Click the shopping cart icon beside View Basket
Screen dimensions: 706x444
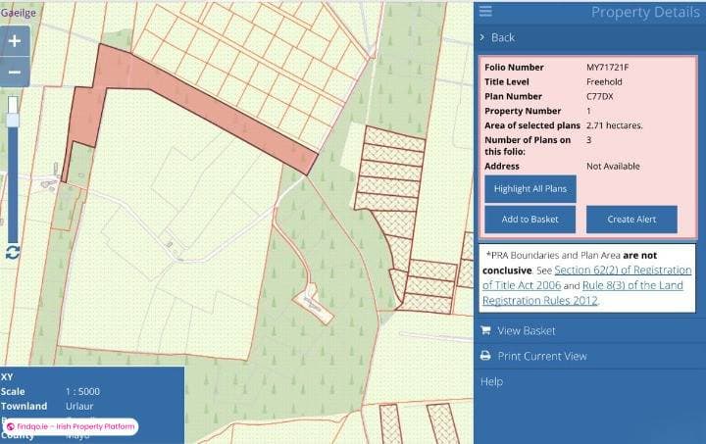coord(485,330)
